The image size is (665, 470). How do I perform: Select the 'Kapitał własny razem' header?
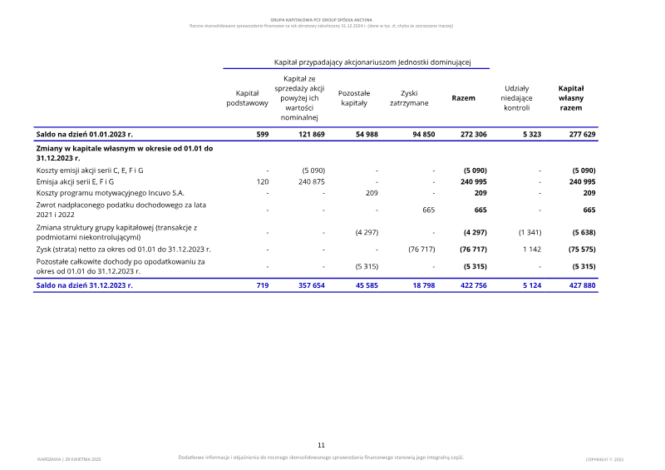point(571,98)
